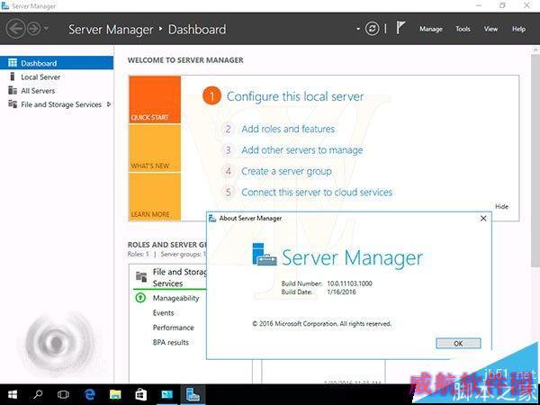This screenshot has width=540, height=405.
Task: Click Add roles and features link
Action: [288, 129]
